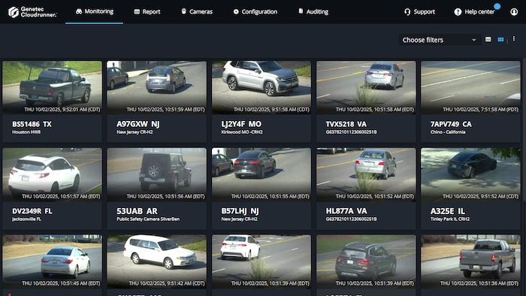Image resolution: width=526 pixels, height=296 pixels.
Task: Select plate number A325E IL
Action: click(x=448, y=211)
